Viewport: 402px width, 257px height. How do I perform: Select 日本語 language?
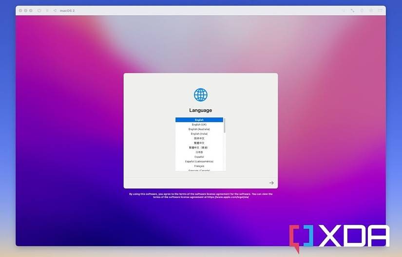[199, 152]
